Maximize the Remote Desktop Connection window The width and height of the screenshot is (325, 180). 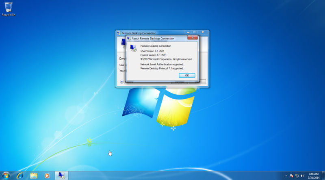[194, 33]
